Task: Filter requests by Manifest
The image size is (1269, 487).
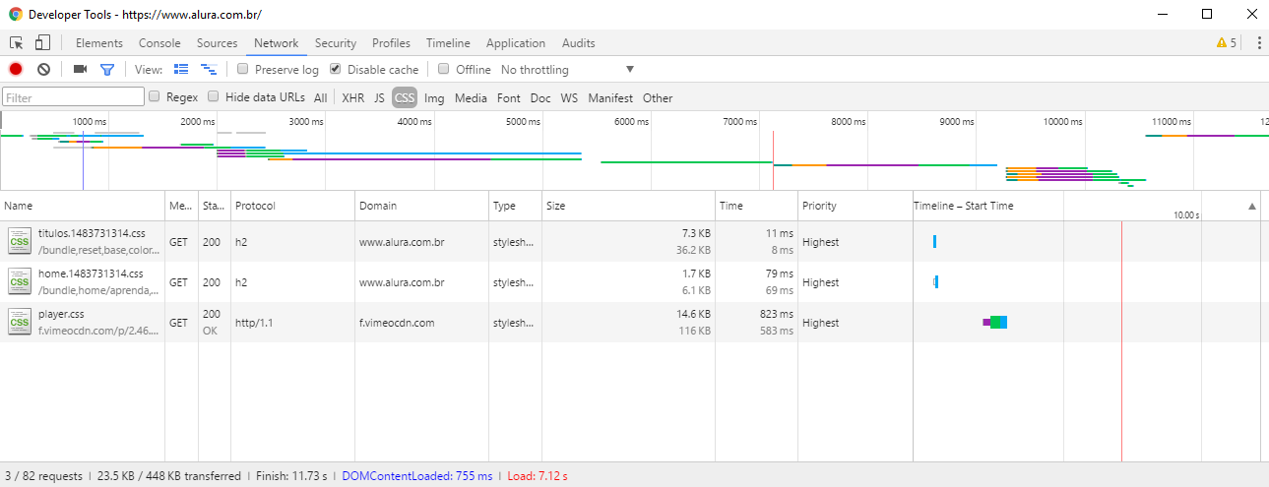Action: (610, 97)
